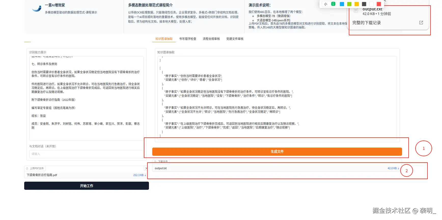Viewport: 442px width, 220px height.
Task: Click the 七、转诊条件及原则 line
Action: coord(44,64)
